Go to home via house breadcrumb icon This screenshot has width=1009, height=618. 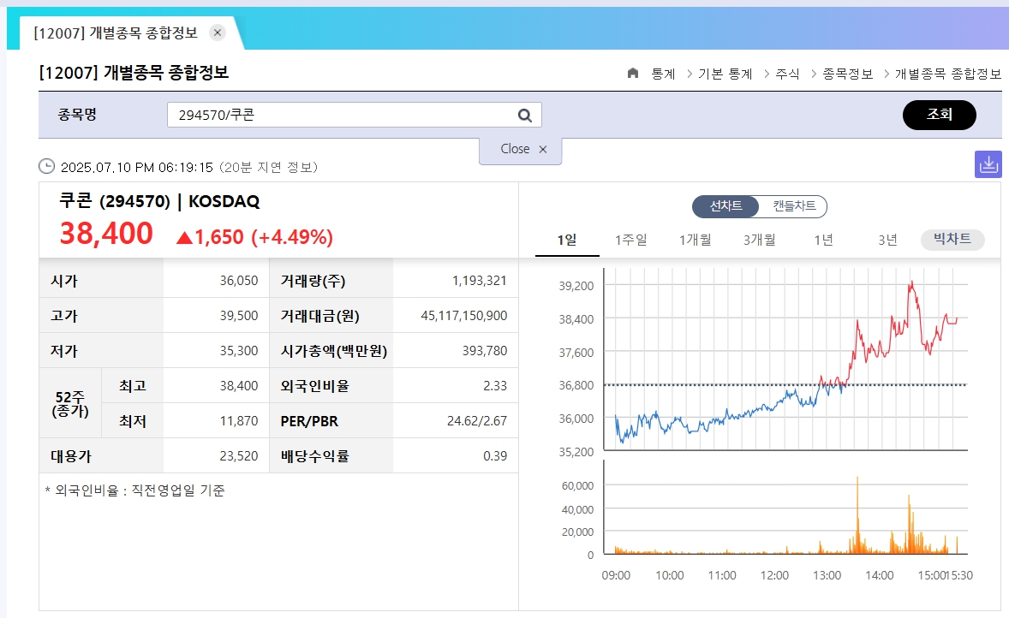click(633, 74)
